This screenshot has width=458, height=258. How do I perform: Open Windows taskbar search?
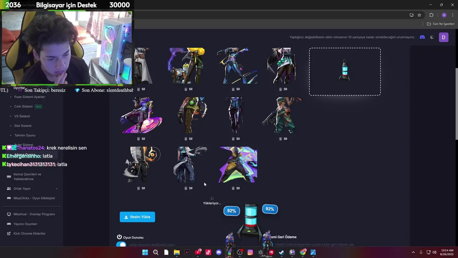(x=156, y=252)
